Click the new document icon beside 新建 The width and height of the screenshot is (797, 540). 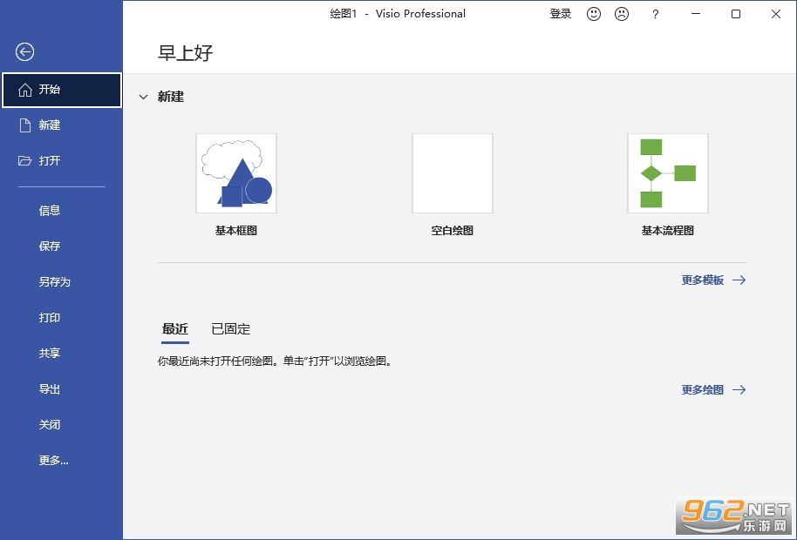click(x=25, y=125)
